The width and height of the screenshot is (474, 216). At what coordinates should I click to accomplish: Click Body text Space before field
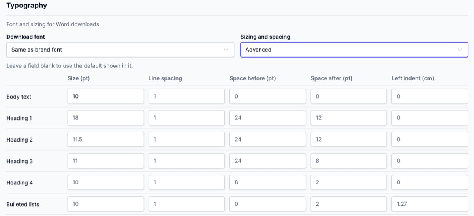(x=268, y=96)
